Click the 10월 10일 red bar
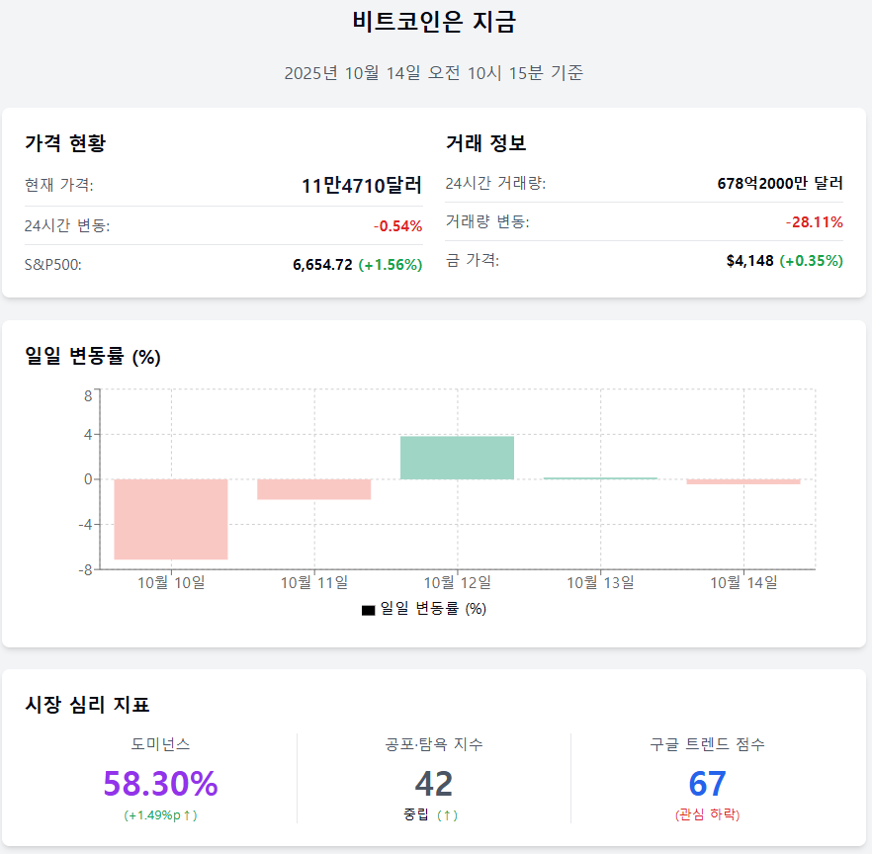This screenshot has height=854, width=872. [x=171, y=519]
